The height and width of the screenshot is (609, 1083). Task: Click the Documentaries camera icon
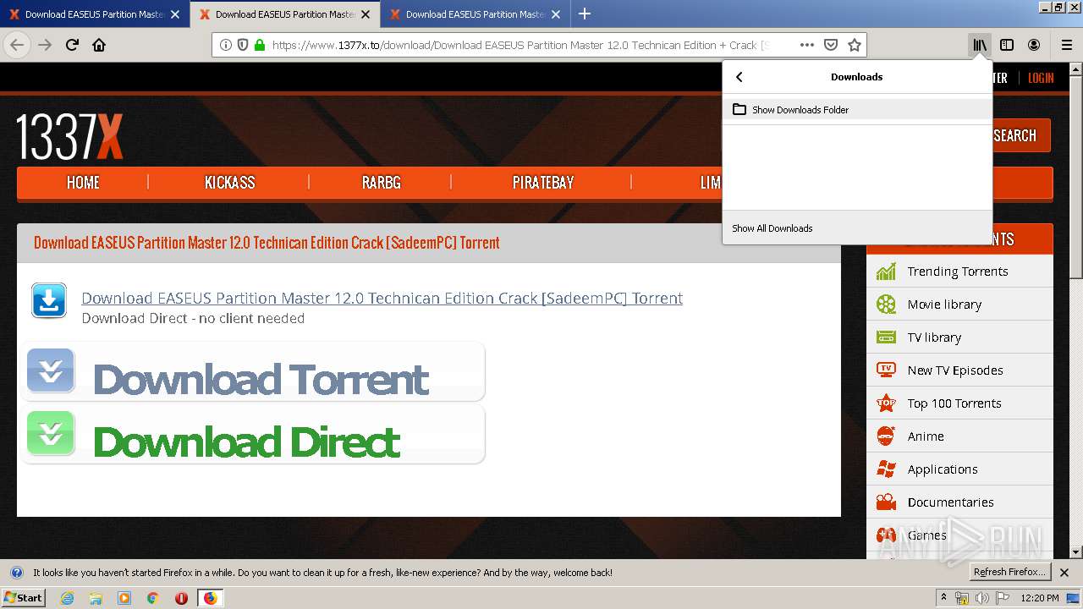click(x=886, y=502)
